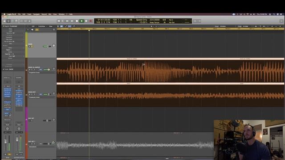Open the EQ thumbnail on left channel strip
Image resolution: width=285 pixels, height=160 pixels.
8,82
